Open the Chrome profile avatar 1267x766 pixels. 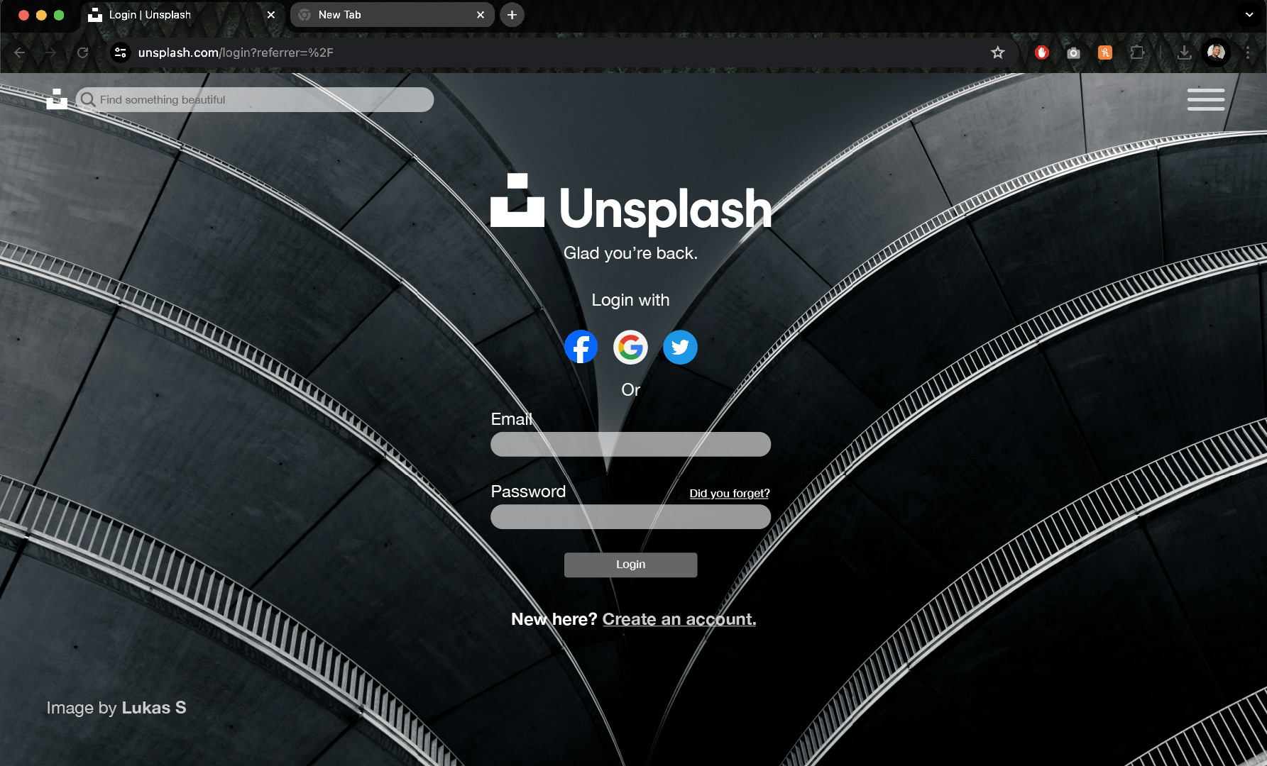(1216, 52)
